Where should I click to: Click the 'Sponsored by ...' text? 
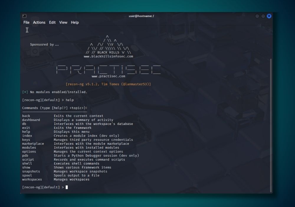pyautogui.click(x=45, y=44)
